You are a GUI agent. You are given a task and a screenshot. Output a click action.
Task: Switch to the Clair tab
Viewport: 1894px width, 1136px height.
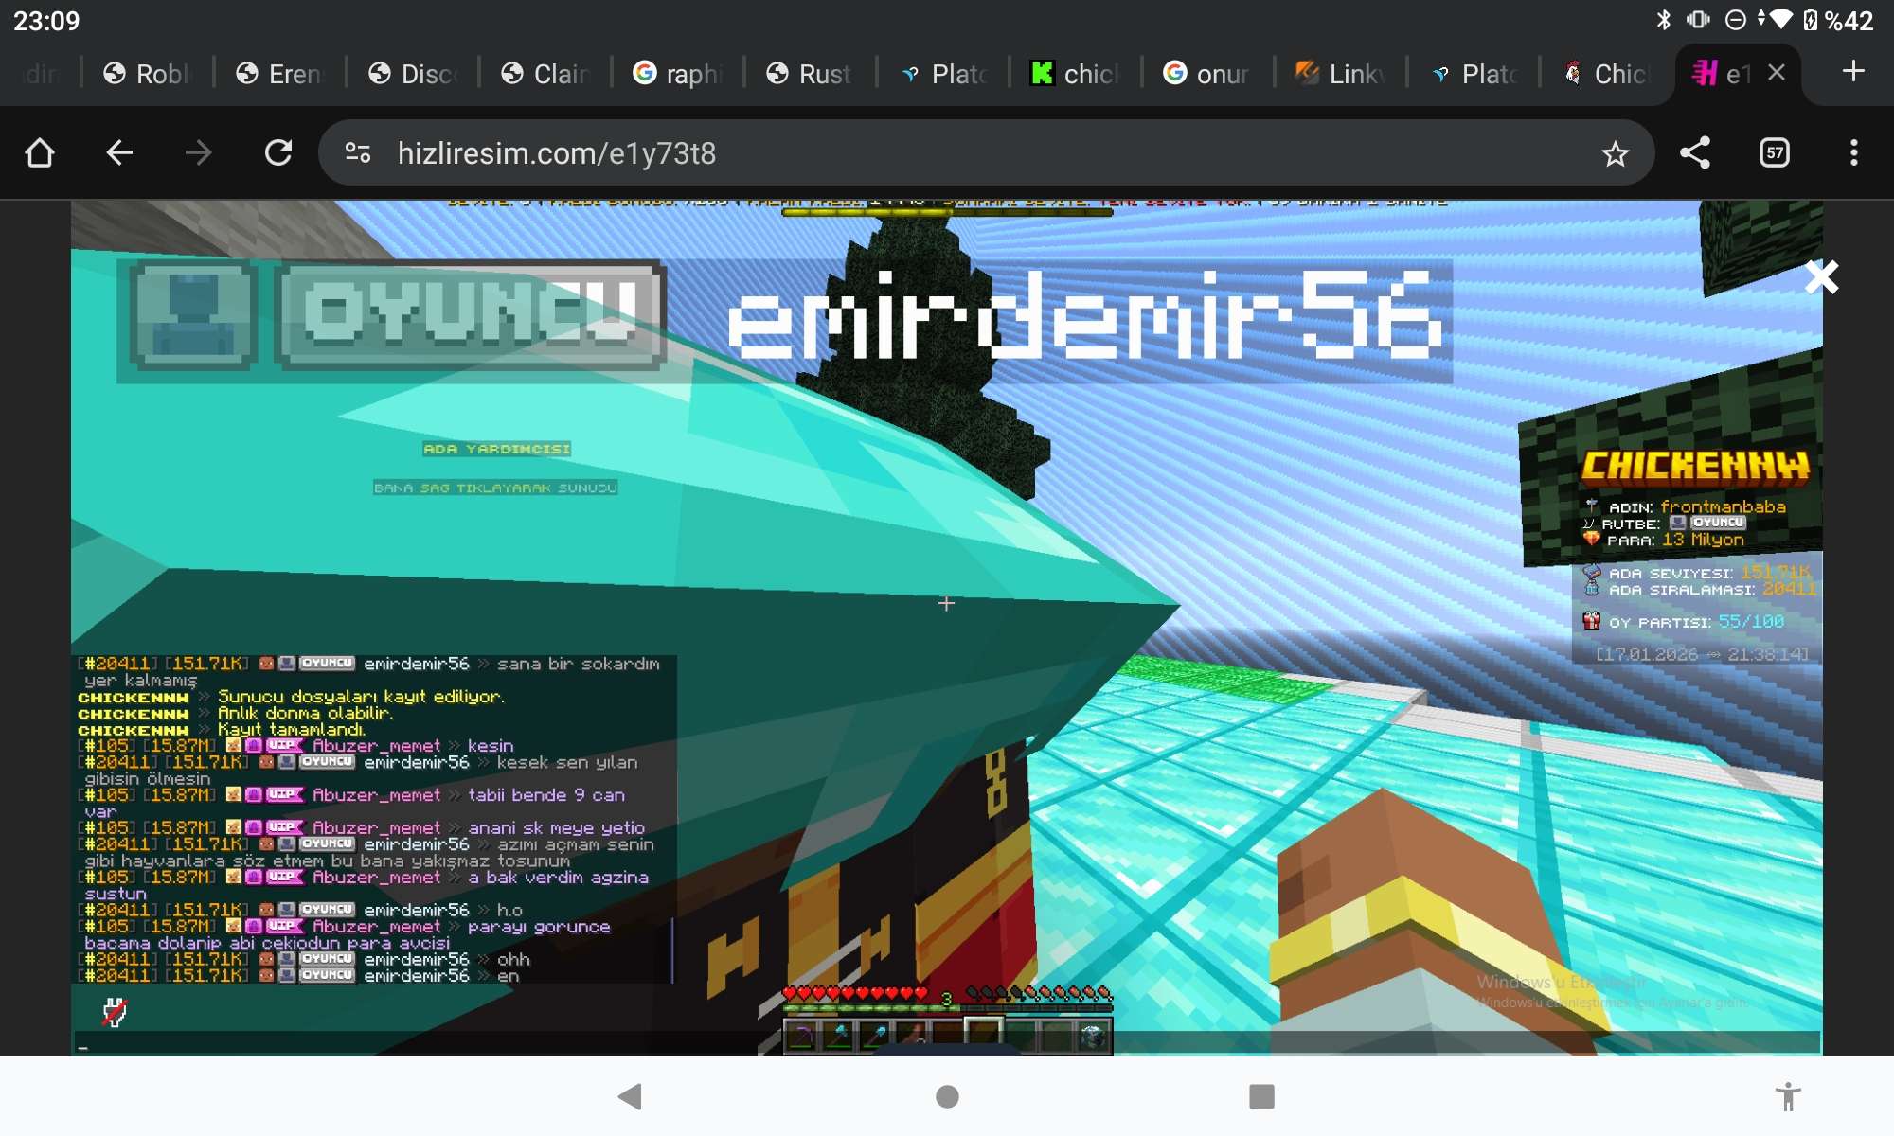(x=545, y=73)
